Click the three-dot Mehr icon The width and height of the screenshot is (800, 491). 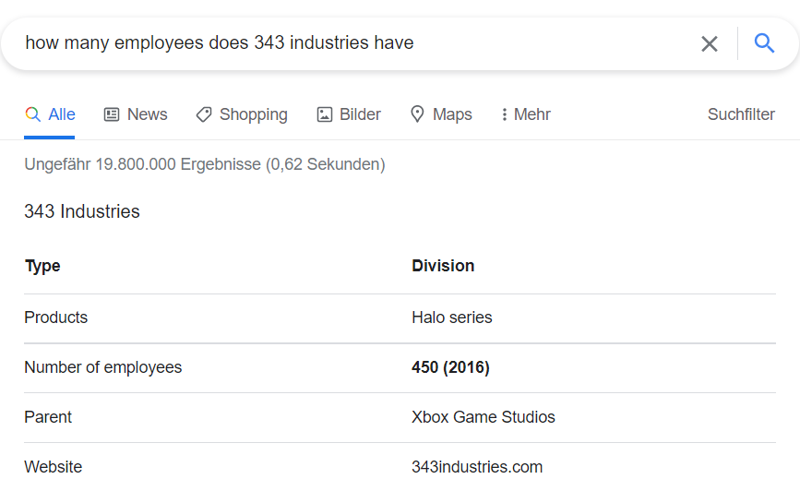pos(504,114)
